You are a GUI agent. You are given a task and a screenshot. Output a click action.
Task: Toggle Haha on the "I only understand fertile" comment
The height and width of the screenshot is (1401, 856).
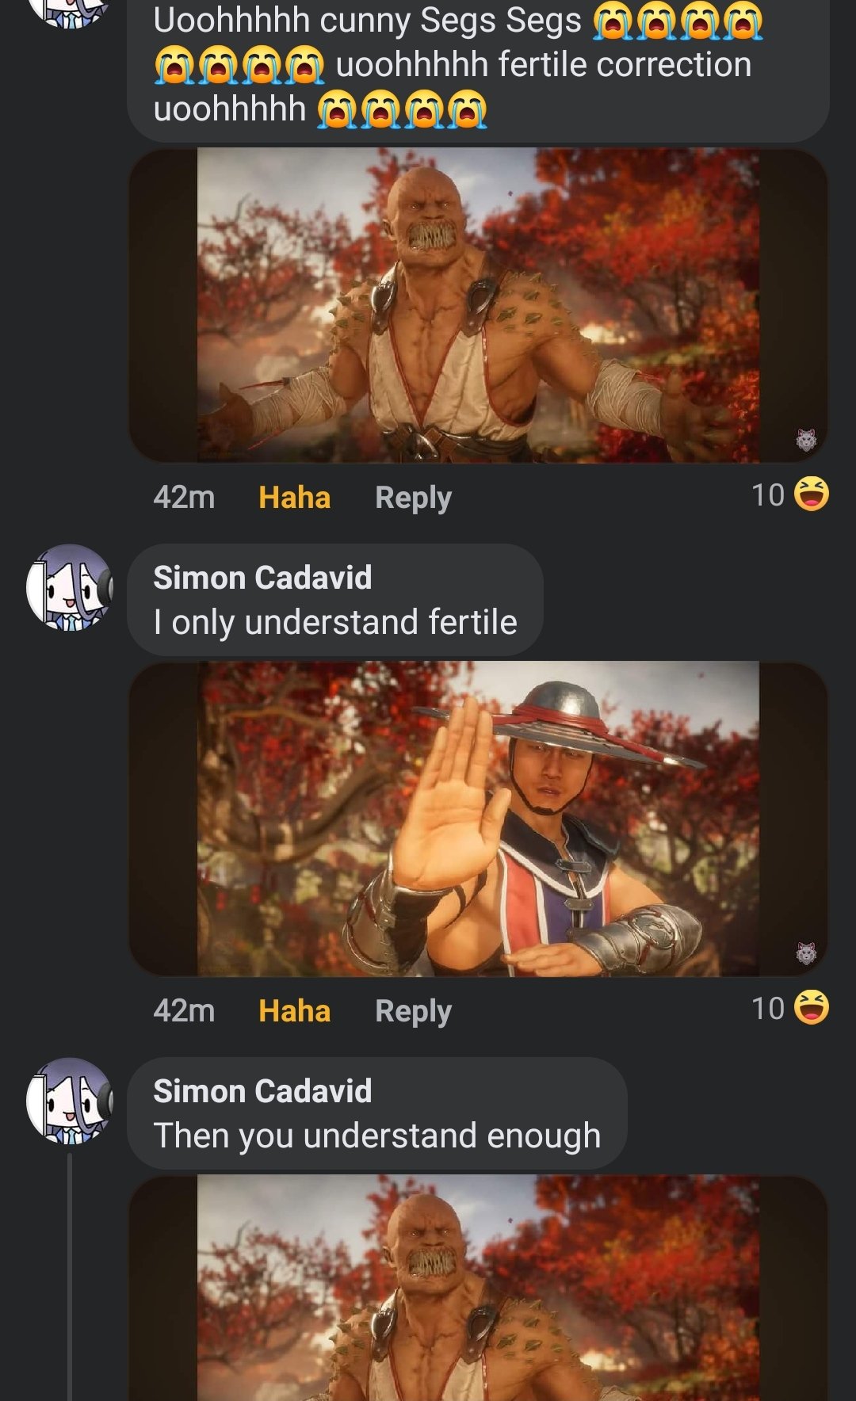[294, 1011]
